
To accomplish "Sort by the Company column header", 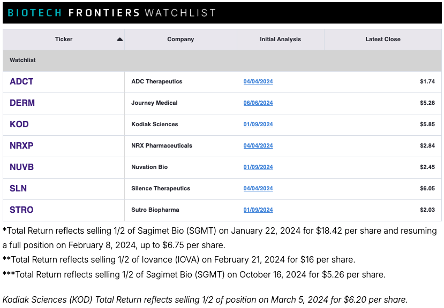I will pos(180,40).
